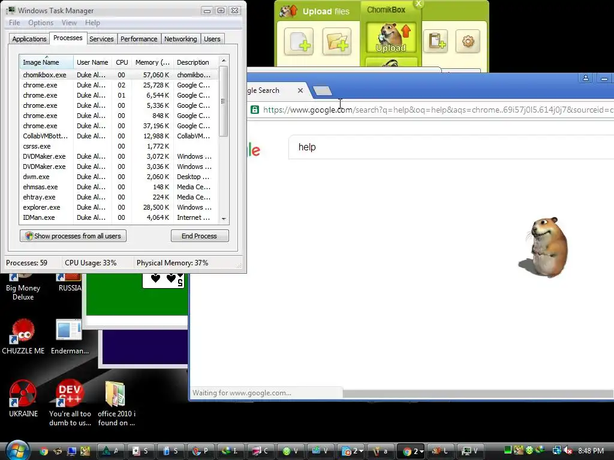Select the UKRAINE desktop shortcut
This screenshot has height=460, width=614.
[x=23, y=398]
